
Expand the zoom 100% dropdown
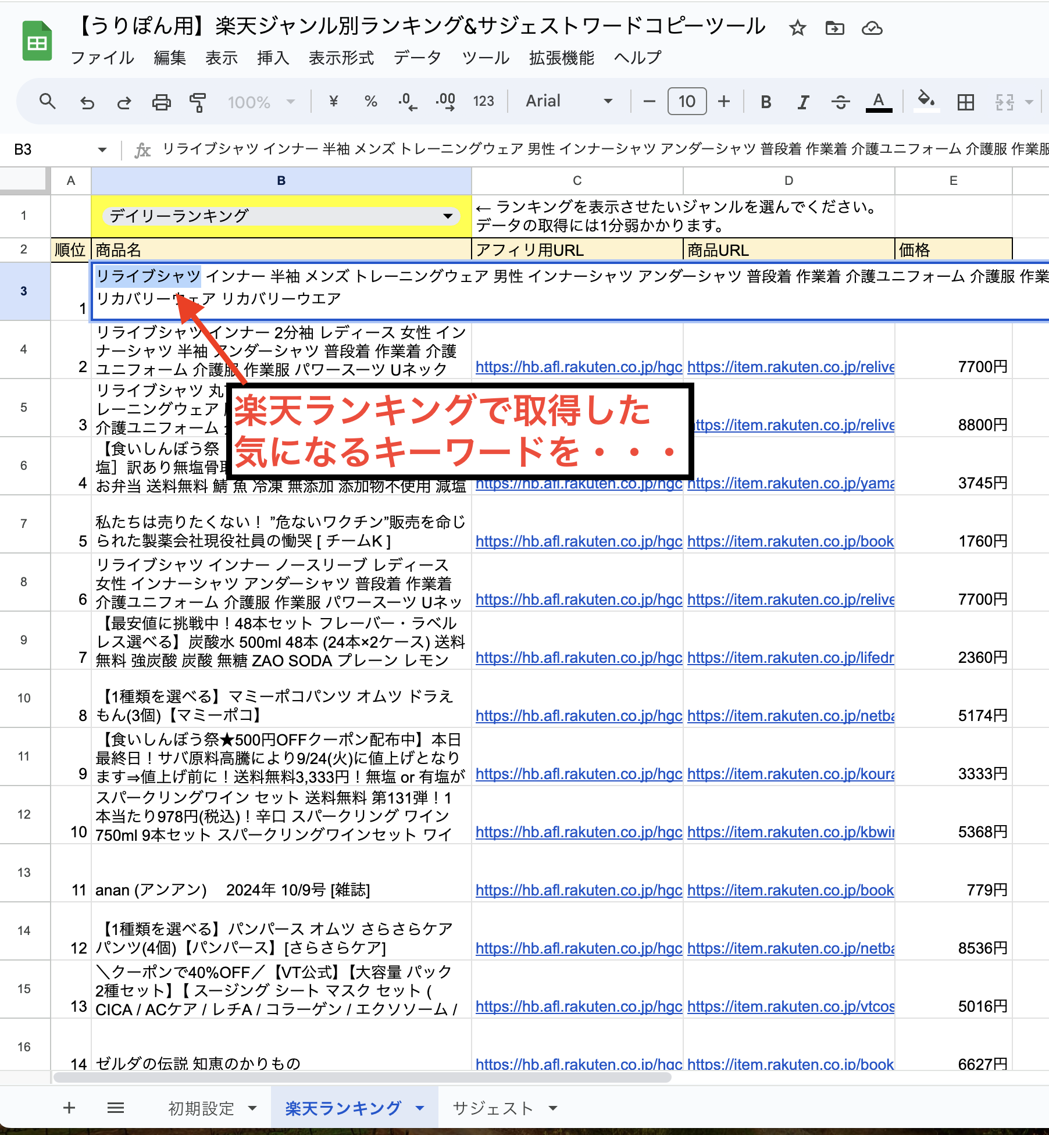click(262, 102)
